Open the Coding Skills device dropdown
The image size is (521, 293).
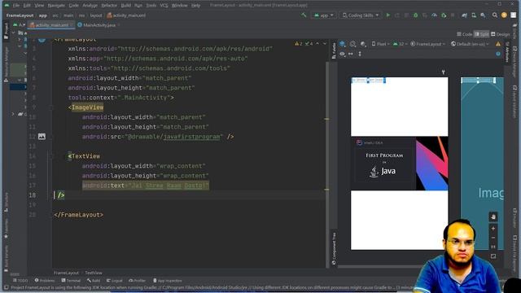tap(361, 15)
